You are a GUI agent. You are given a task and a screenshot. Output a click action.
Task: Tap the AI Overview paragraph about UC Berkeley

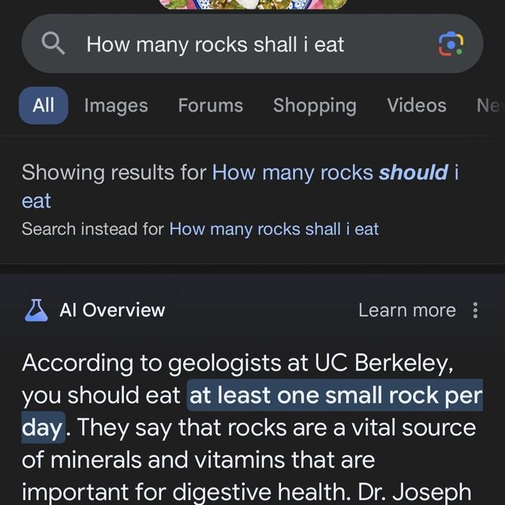[237, 459]
